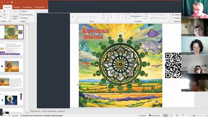Screen dimensions: 208x117
Task: Select the first slide thumbnail with mandala
Action: pos(12,32)
